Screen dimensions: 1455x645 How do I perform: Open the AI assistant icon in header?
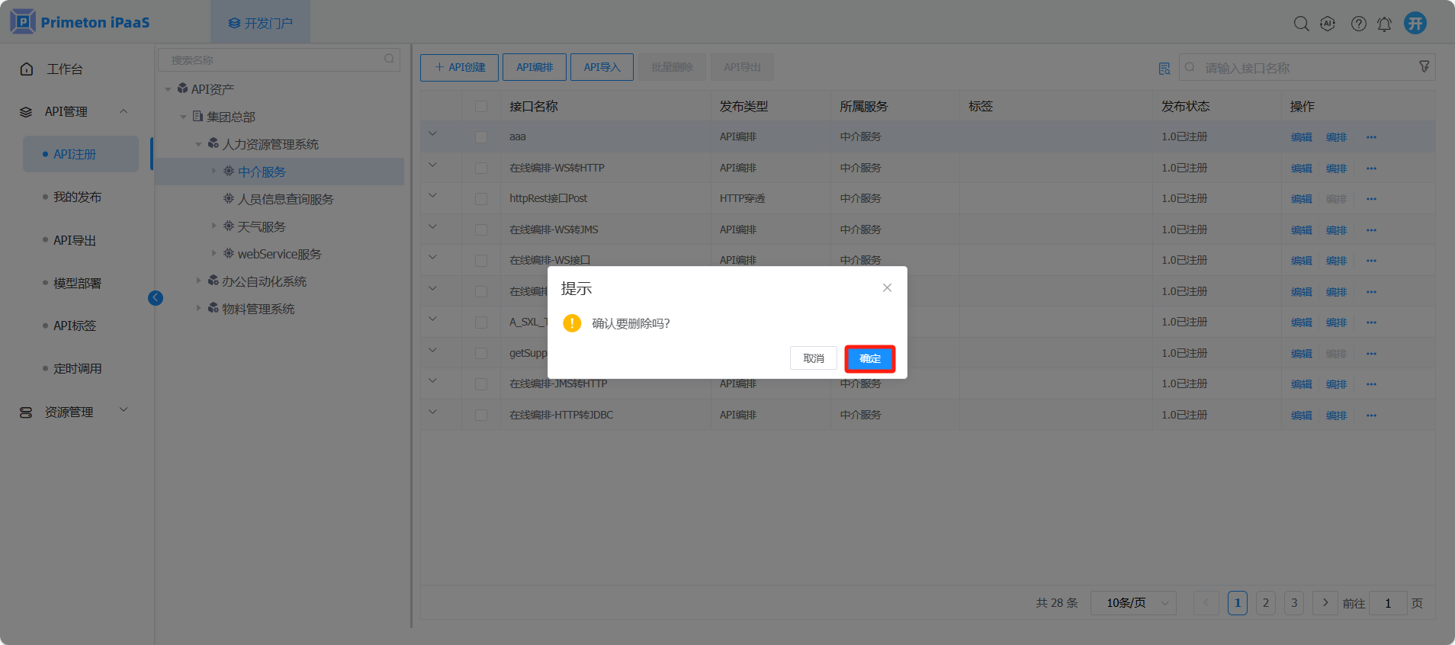click(x=1328, y=24)
